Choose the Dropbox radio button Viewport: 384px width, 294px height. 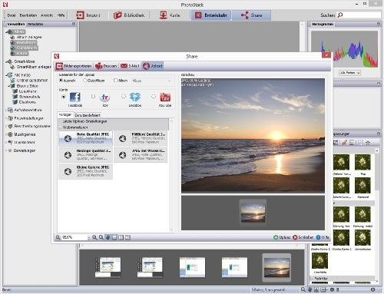click(124, 96)
